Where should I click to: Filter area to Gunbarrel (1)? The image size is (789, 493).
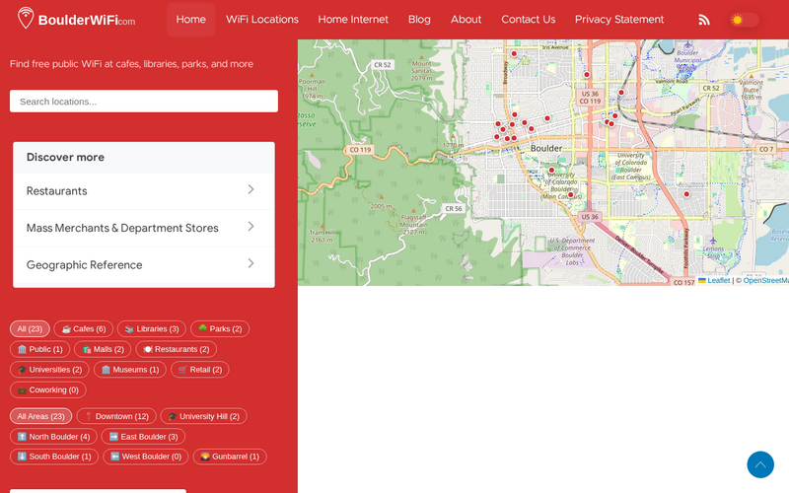pos(230,457)
